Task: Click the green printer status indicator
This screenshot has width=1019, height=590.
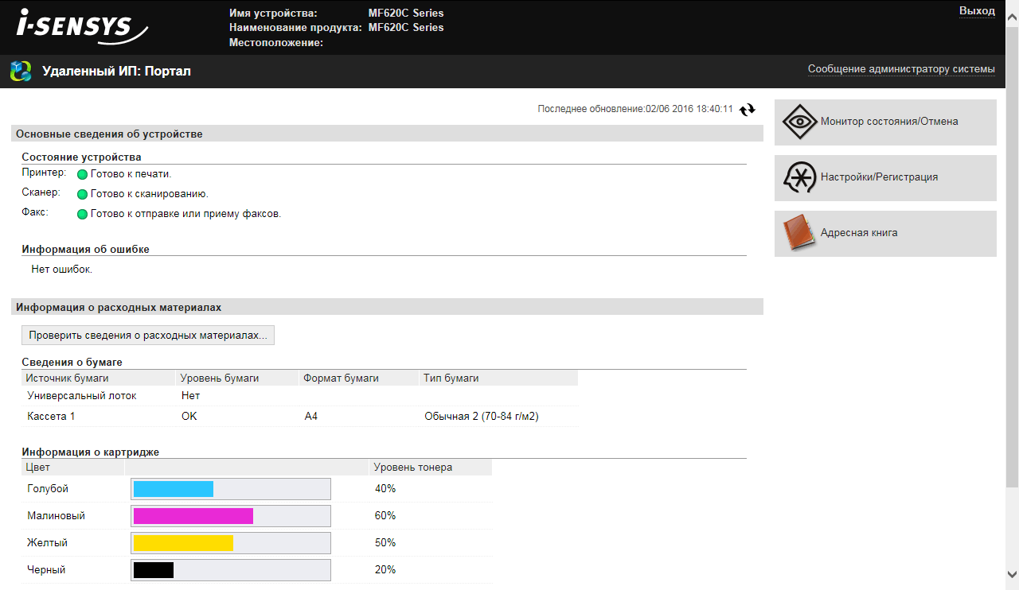Action: click(x=82, y=174)
